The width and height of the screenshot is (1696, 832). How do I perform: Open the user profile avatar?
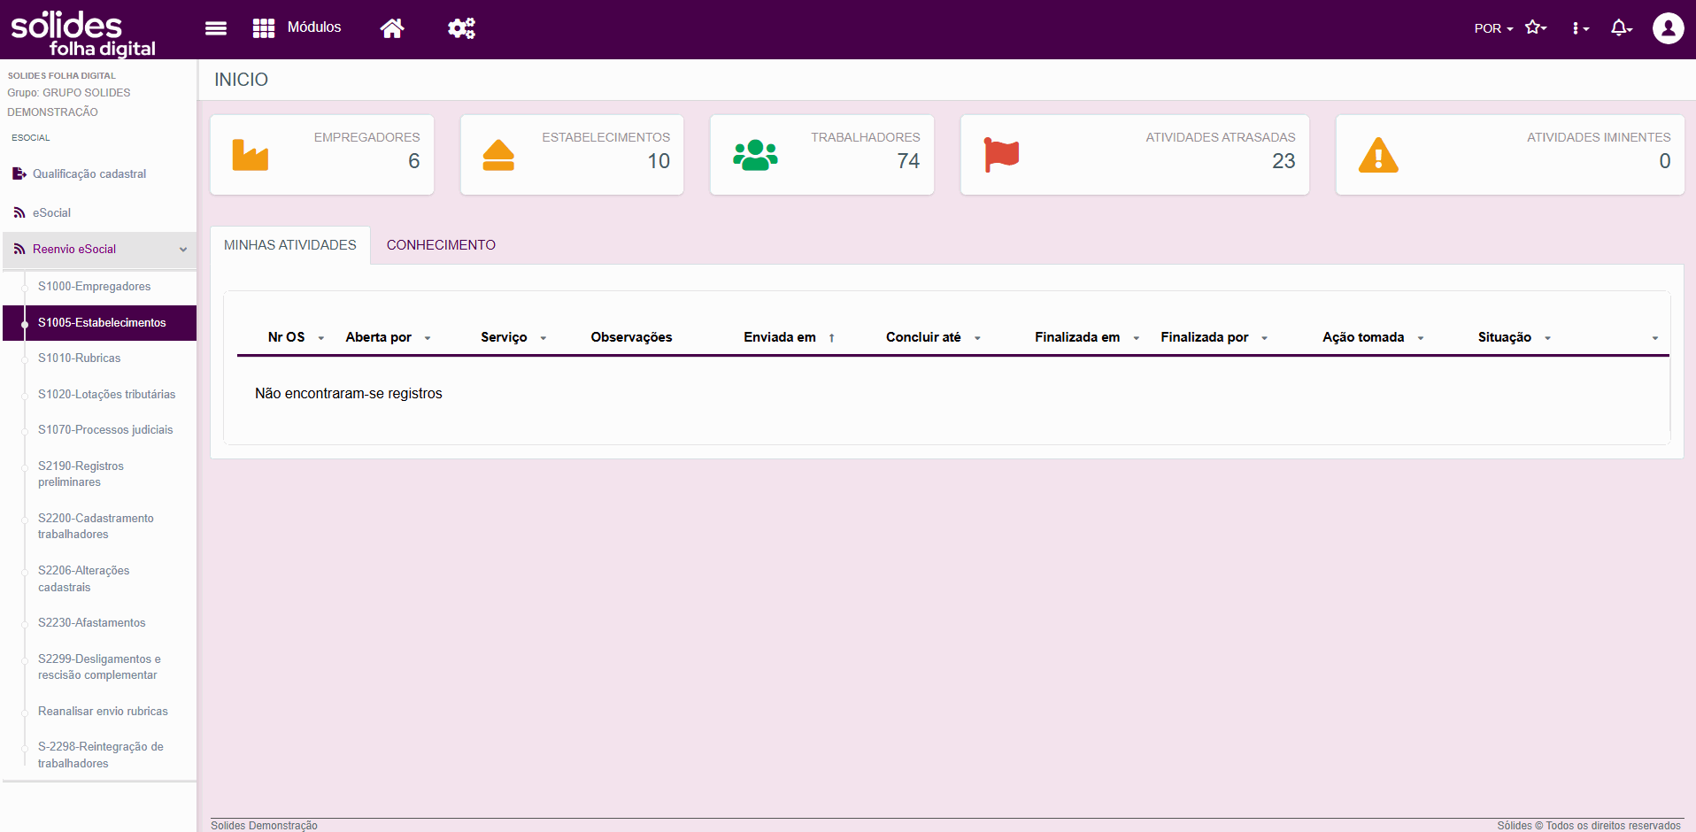pos(1668,28)
